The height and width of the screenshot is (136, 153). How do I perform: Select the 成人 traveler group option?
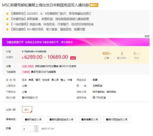[x=27, y=110]
